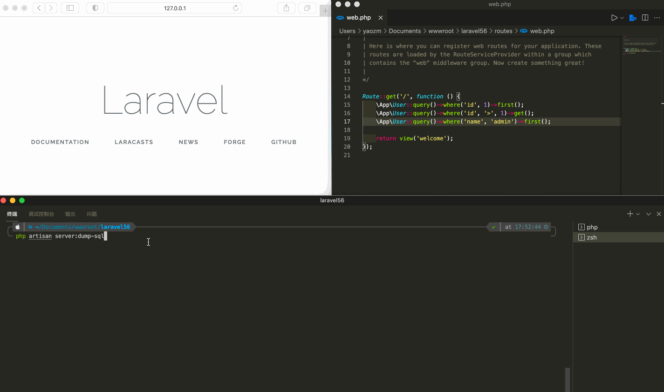Open the NEWS link
Viewport: 664px width, 392px height.
(x=188, y=142)
